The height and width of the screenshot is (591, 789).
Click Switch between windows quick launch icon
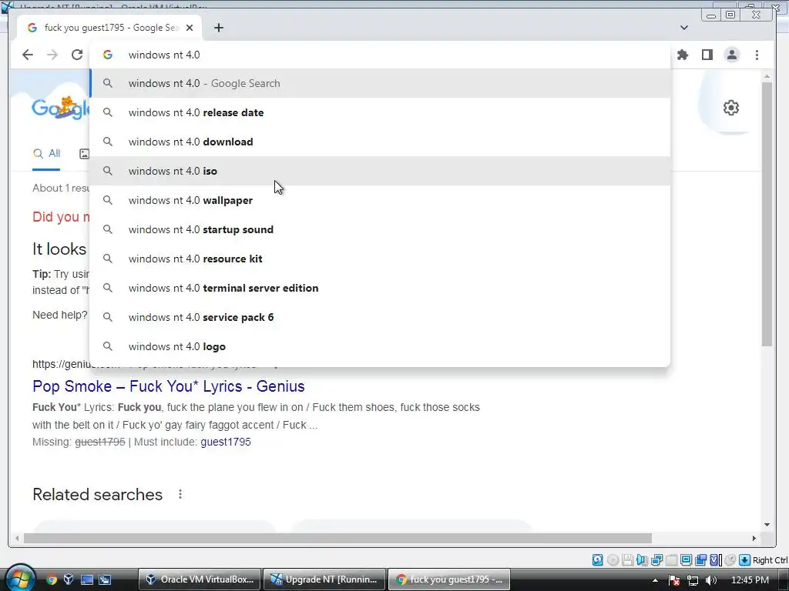pos(105,579)
